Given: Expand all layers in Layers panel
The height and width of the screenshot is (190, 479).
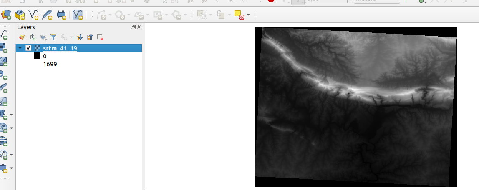Looking at the screenshot, I should coord(79,37).
